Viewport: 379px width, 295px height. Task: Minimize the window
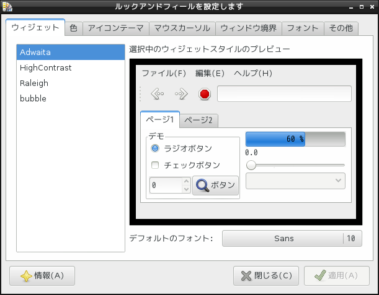click(351, 7)
